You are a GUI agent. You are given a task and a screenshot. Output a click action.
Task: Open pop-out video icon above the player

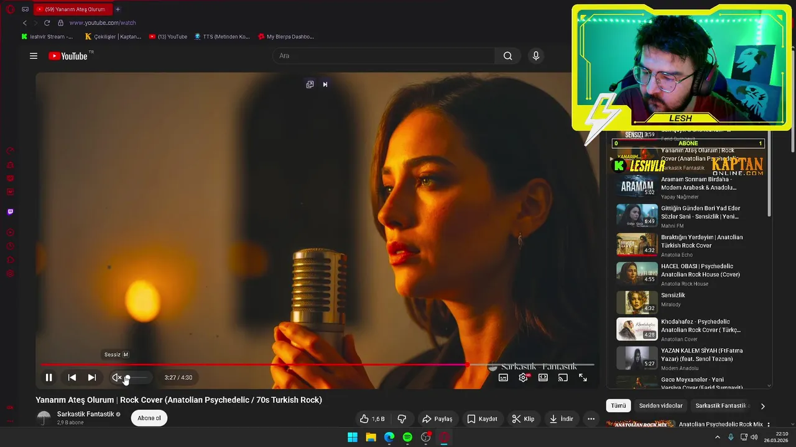tap(310, 84)
